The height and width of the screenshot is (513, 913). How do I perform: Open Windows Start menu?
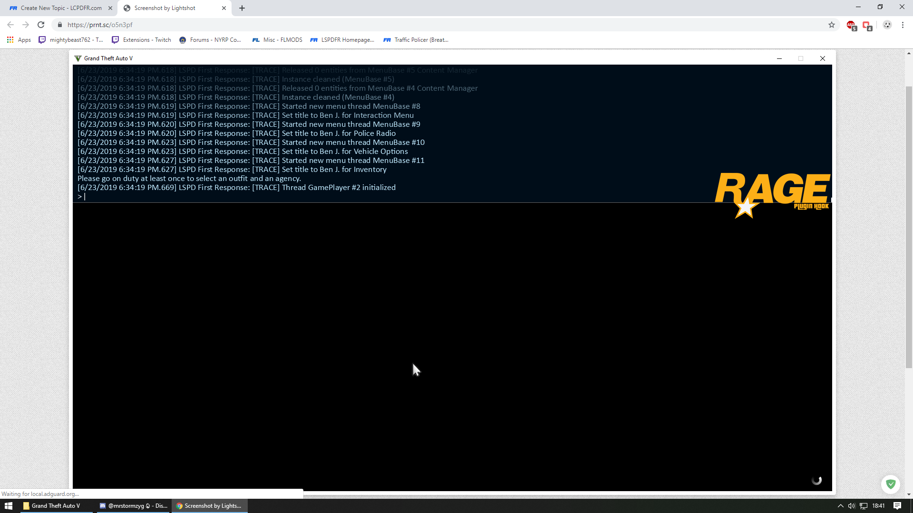tap(8, 506)
